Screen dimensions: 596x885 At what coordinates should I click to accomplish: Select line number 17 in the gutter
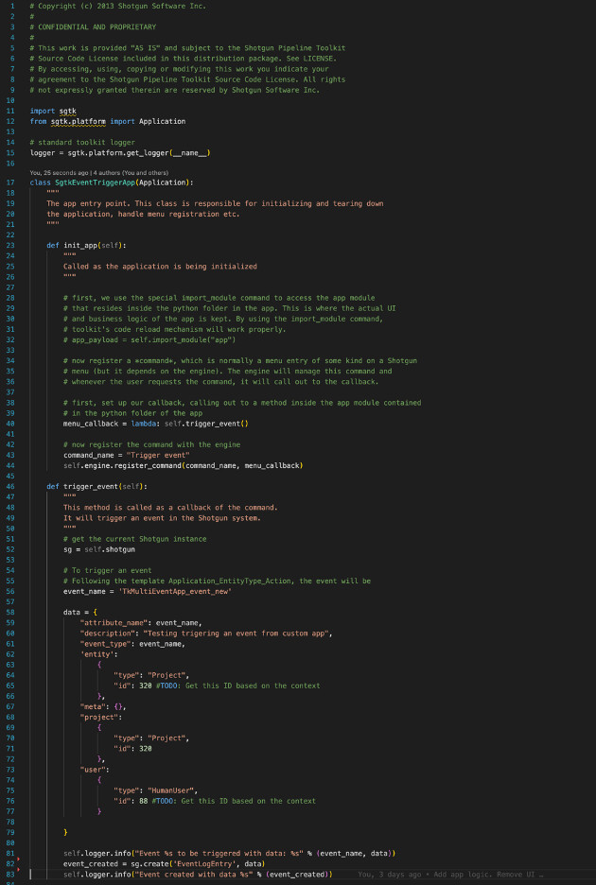coord(10,182)
